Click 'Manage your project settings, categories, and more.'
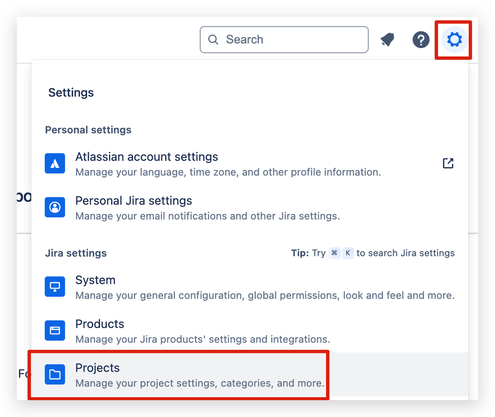Viewport: 495px width, 417px height. click(200, 383)
